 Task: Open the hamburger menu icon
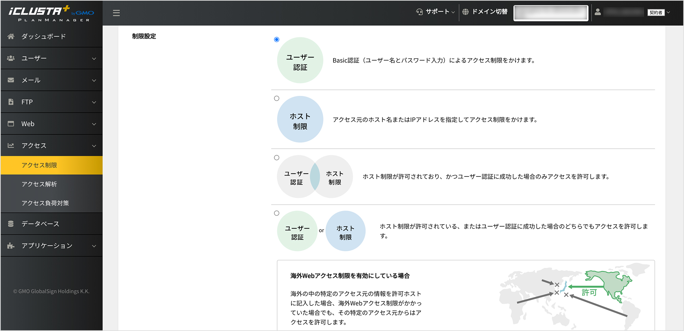coord(116,13)
